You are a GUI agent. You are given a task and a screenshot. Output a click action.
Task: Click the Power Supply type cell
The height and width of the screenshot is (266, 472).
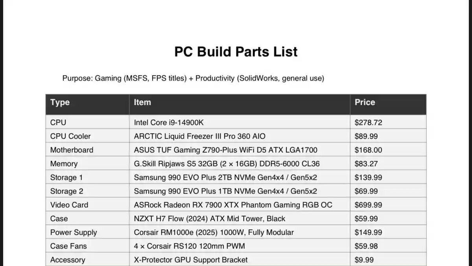click(74, 233)
